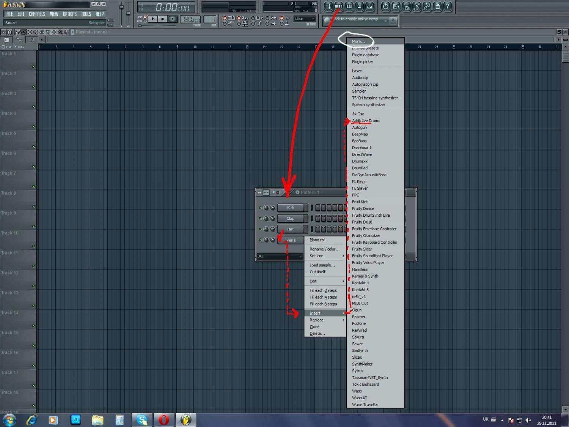The width and height of the screenshot is (569, 427).
Task: Open the Line snap dropdown
Action: point(305,19)
